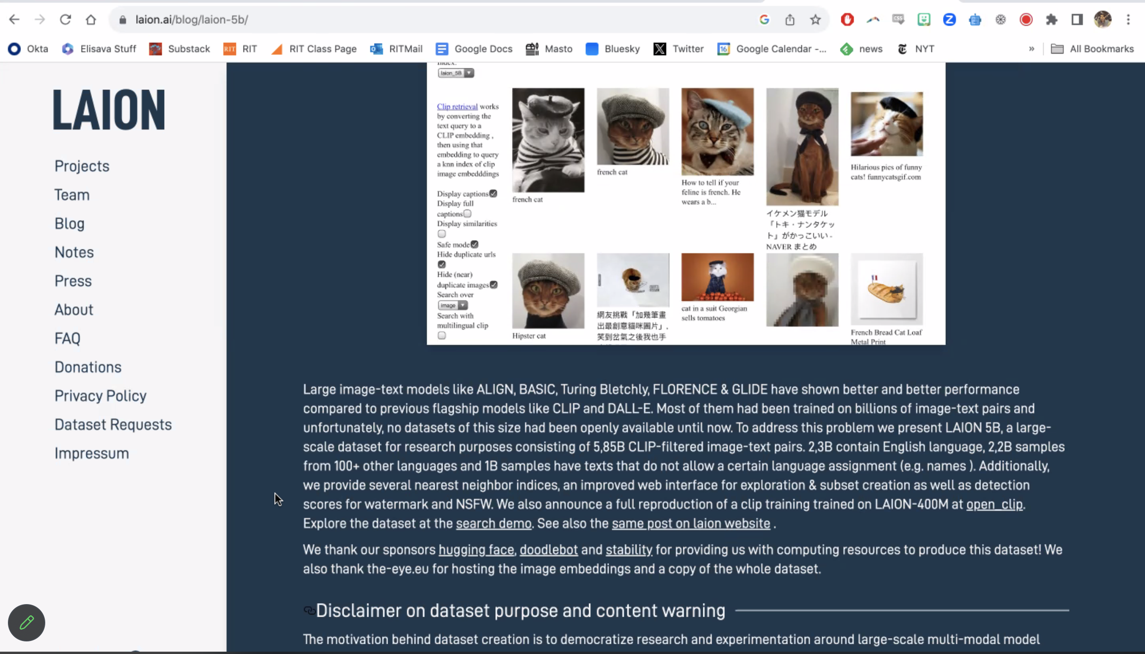
Task: Open the Blog sidebar menu item
Action: pos(69,223)
